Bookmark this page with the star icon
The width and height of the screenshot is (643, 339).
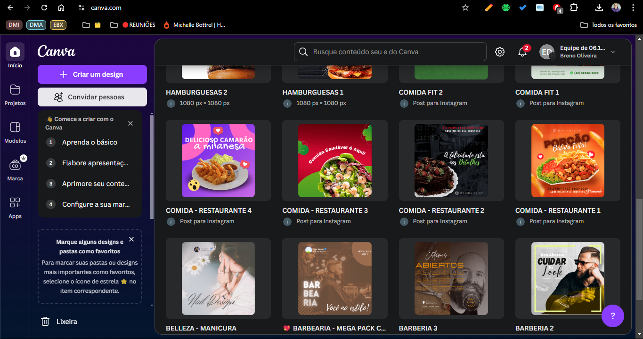465,8
